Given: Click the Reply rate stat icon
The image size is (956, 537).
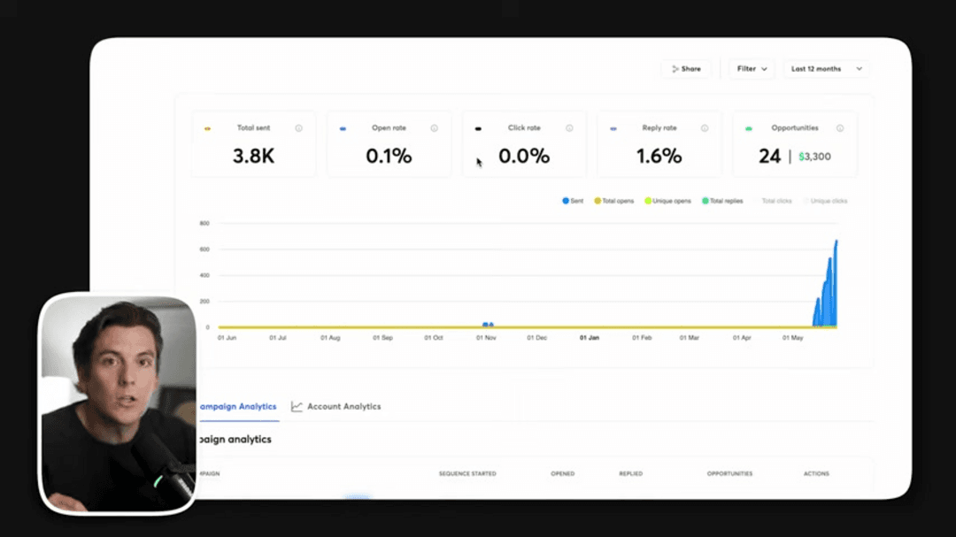Looking at the screenshot, I should click(613, 127).
